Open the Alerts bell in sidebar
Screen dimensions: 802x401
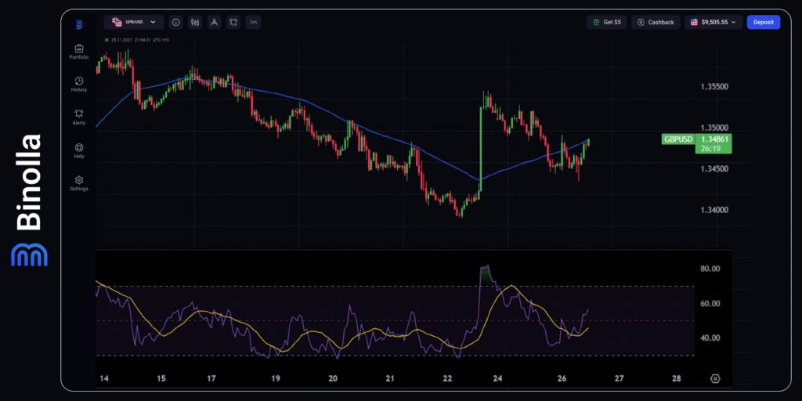click(x=78, y=117)
